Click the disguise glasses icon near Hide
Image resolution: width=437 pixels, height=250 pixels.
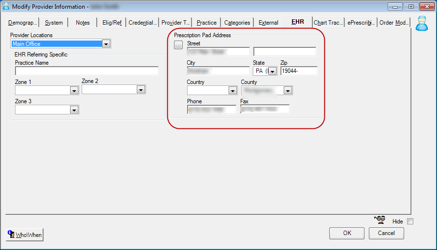tap(379, 220)
